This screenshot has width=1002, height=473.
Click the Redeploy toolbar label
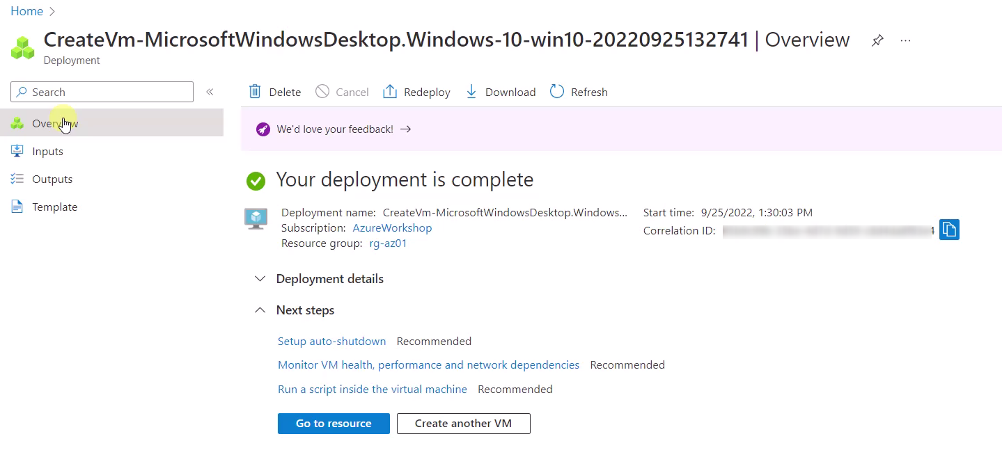427,92
